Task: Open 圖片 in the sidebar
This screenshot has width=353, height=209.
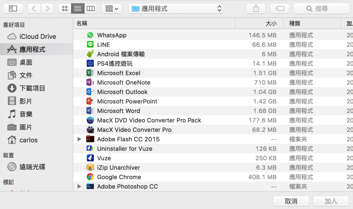Action: 37,127
